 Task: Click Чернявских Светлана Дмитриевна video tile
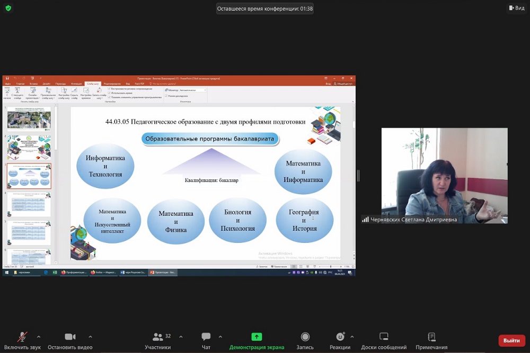(445, 176)
